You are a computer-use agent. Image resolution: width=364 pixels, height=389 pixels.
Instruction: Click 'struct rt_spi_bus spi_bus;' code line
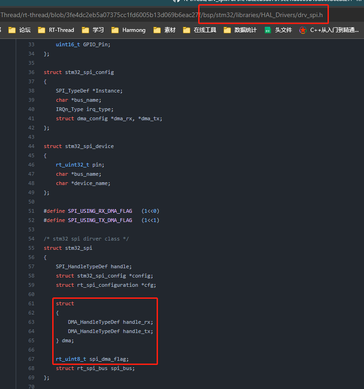[x=95, y=368]
